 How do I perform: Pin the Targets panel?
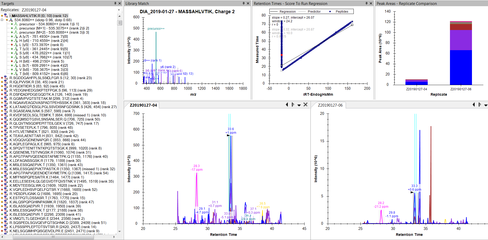pos(115,3)
